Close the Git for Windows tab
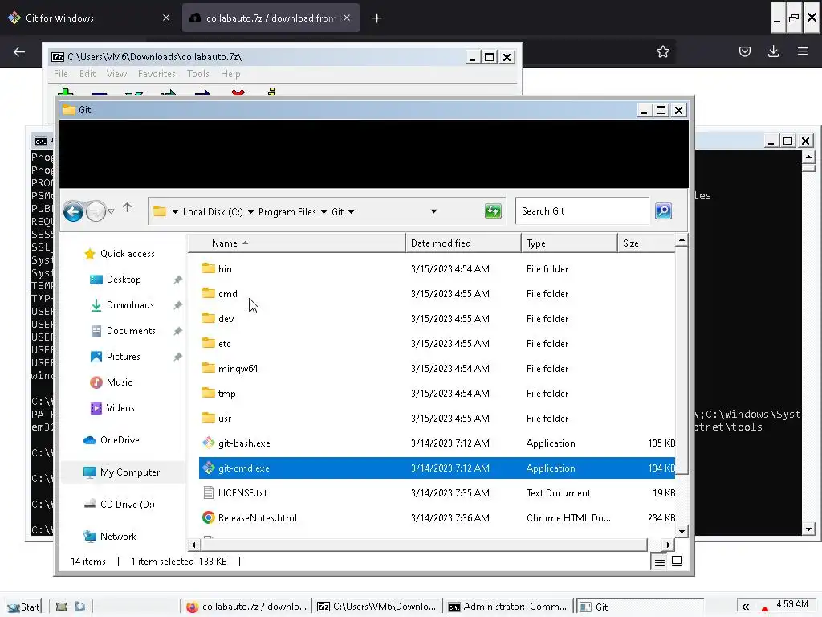This screenshot has width=822, height=617. click(x=166, y=18)
